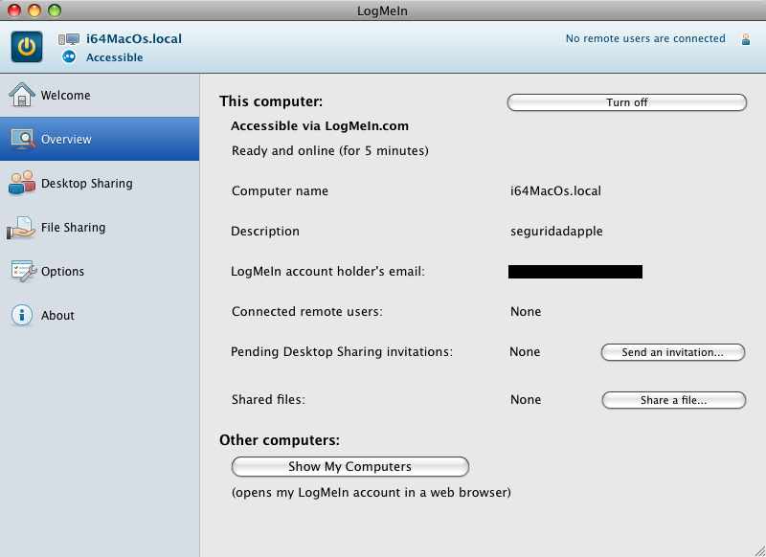This screenshot has height=557, width=766.
Task: Click the computer icon next to i64MacOs.local
Action: (67, 38)
